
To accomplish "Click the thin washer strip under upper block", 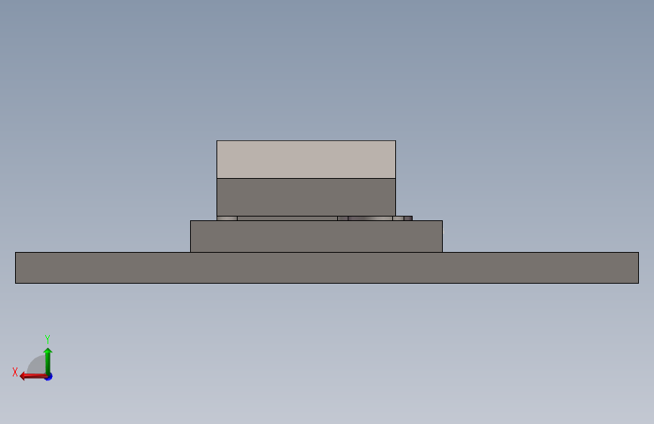I will tap(315, 218).
